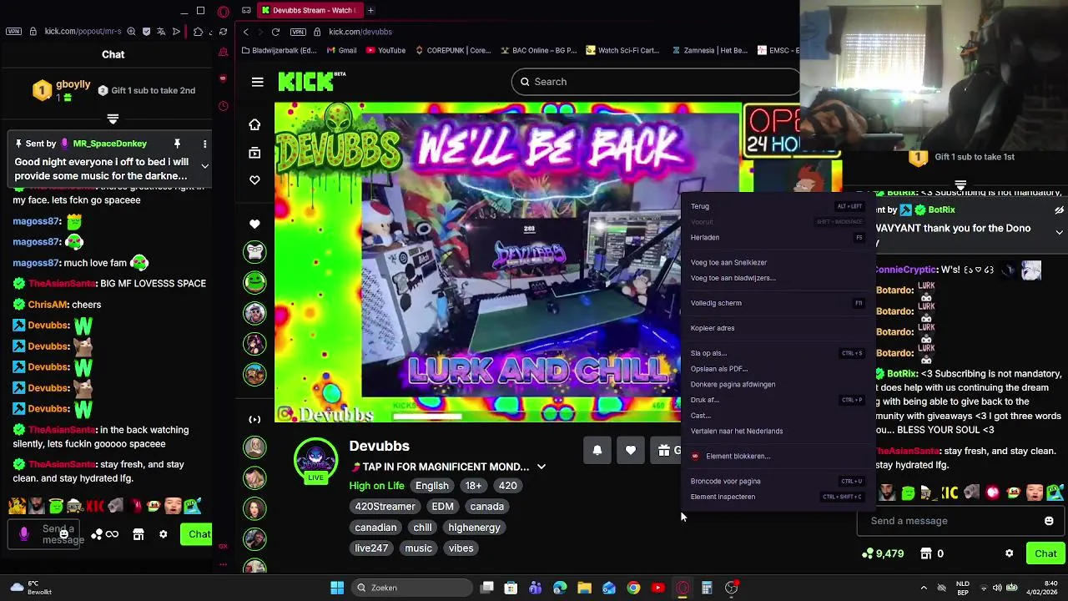The image size is (1068, 601).
Task: Open Opera menu logo in title bar
Action: tap(223, 12)
